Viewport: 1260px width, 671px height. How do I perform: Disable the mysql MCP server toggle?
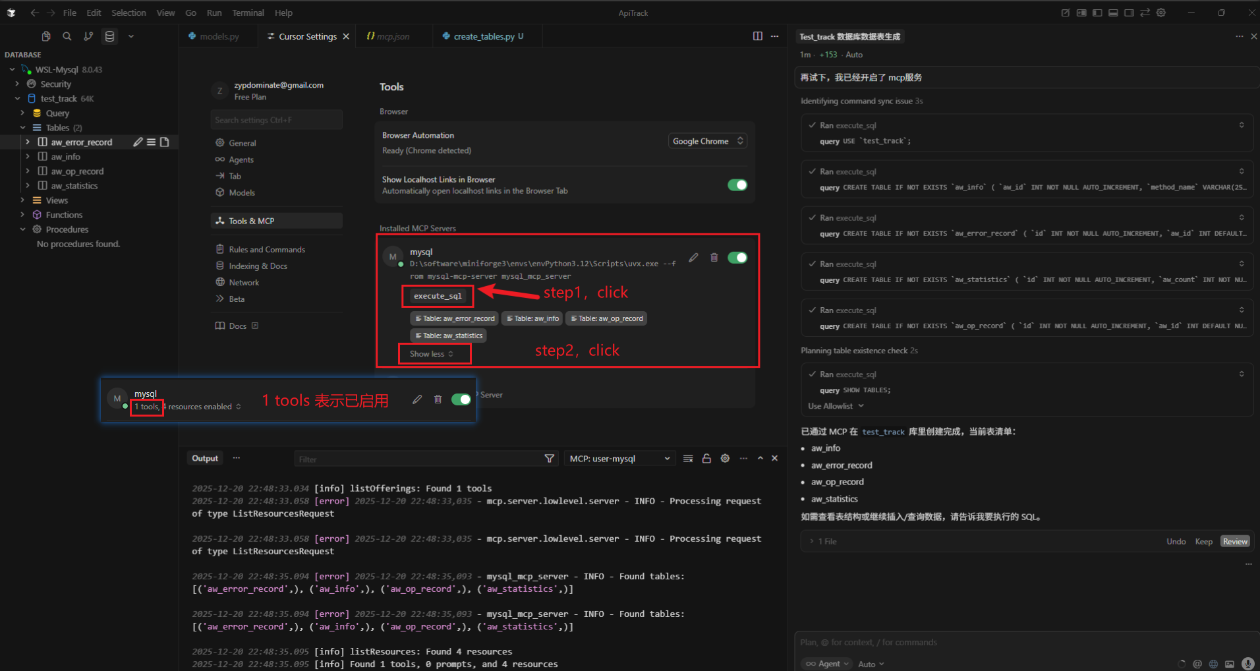click(x=737, y=258)
